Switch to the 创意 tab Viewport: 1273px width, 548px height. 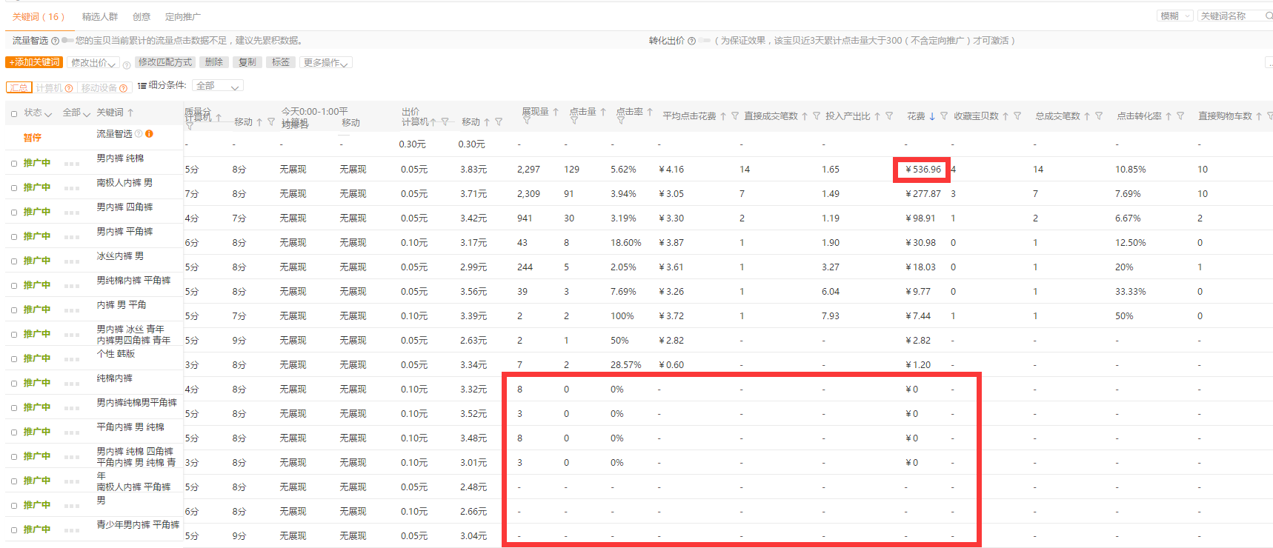pyautogui.click(x=142, y=16)
